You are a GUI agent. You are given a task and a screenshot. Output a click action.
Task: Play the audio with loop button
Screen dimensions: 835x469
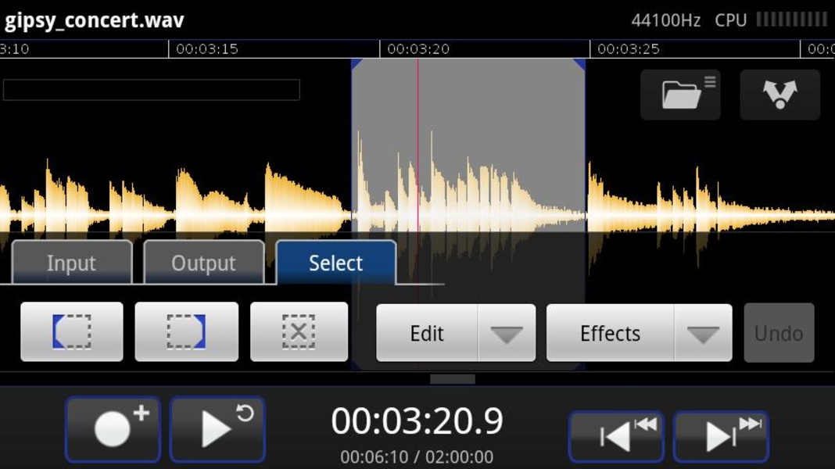pos(217,429)
